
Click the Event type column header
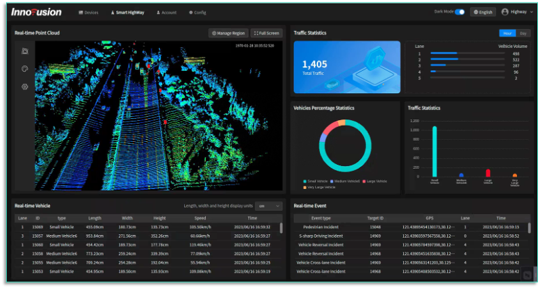click(321, 218)
